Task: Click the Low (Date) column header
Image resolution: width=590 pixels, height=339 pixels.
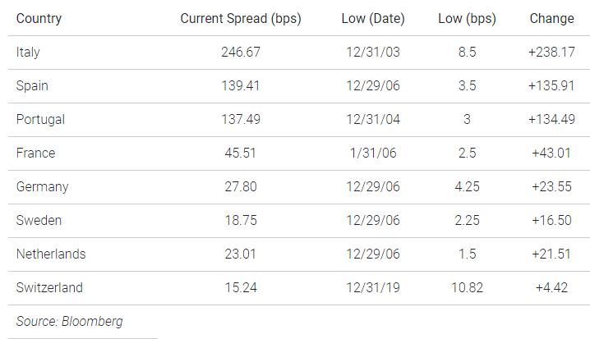Action: (373, 19)
